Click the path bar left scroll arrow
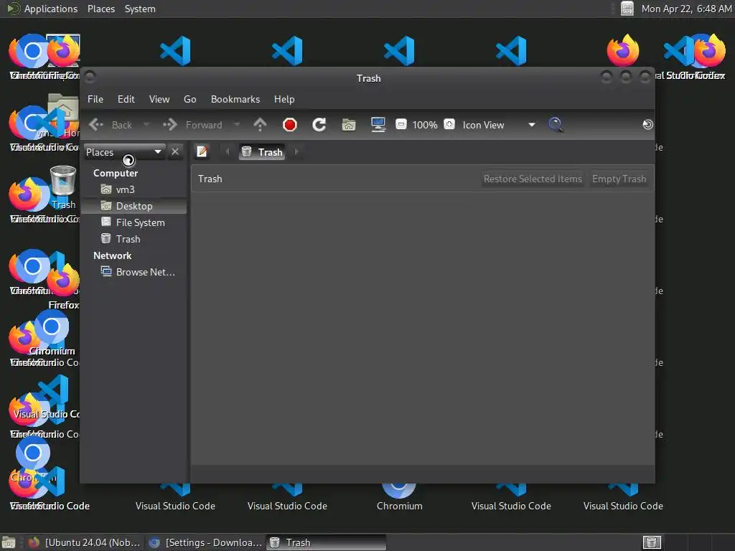Screen dimensions: 735x551 click(228, 152)
